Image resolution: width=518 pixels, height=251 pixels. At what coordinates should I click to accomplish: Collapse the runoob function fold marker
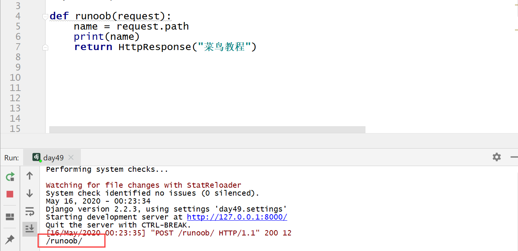coord(46,16)
